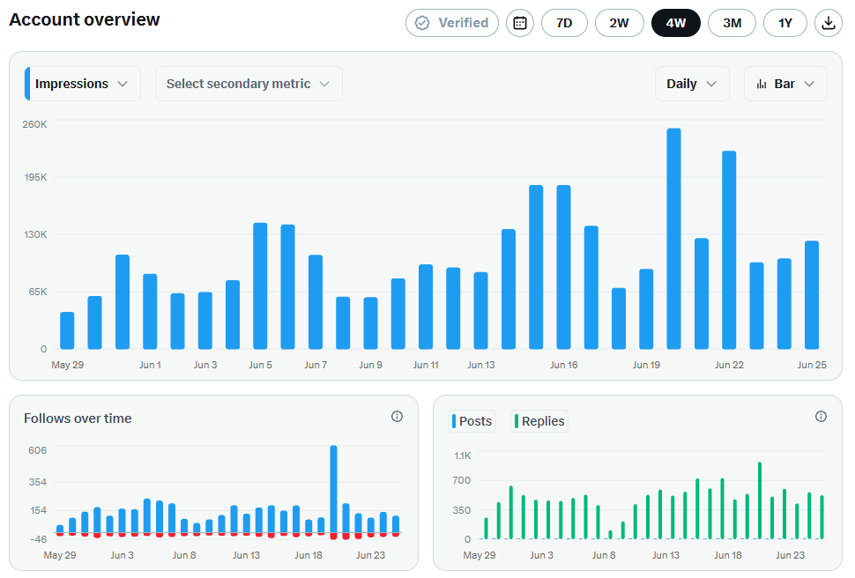Select the 7D time range
The image size is (855, 578).
coord(564,23)
